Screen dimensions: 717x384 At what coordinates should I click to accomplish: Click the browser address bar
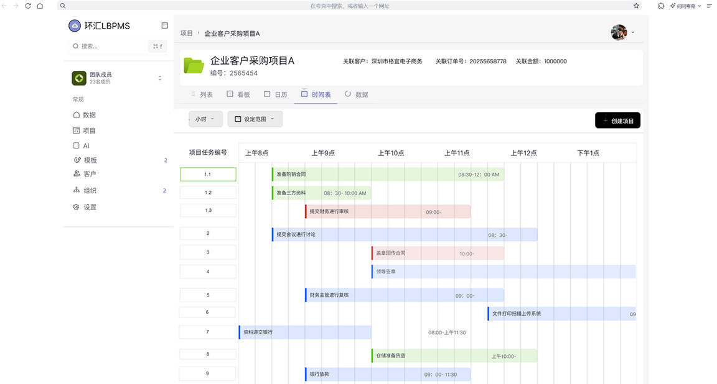350,6
